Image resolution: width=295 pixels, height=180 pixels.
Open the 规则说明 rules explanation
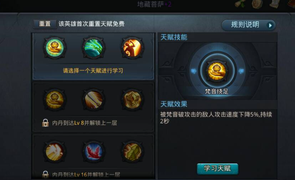pos(248,25)
